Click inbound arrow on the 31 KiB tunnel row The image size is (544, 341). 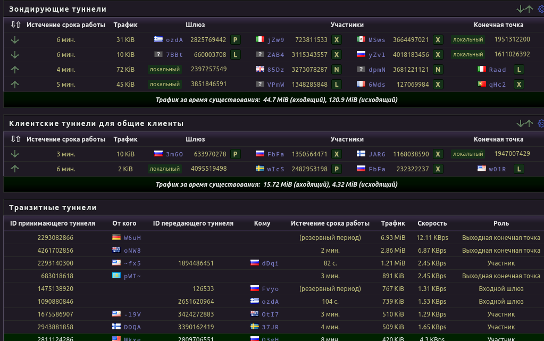coord(14,40)
